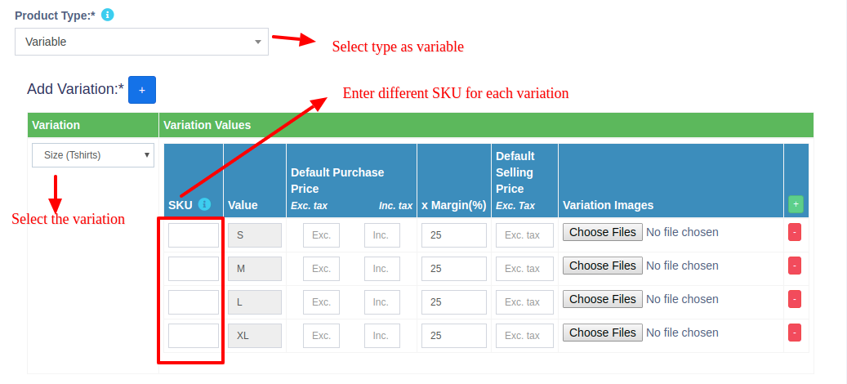This screenshot has width=847, height=384.
Task: Click the SKU field for size L
Action: click(194, 302)
